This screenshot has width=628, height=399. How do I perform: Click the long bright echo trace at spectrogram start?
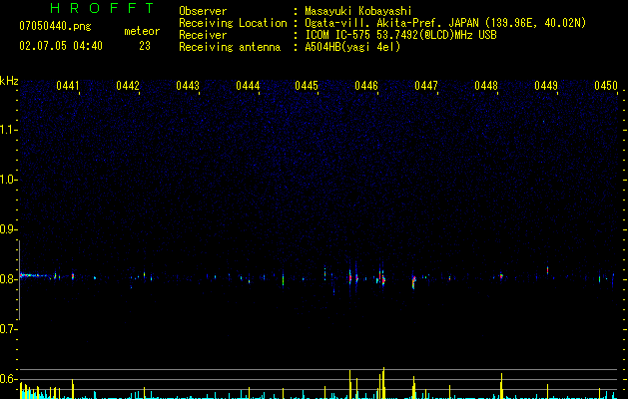[x=36, y=275]
